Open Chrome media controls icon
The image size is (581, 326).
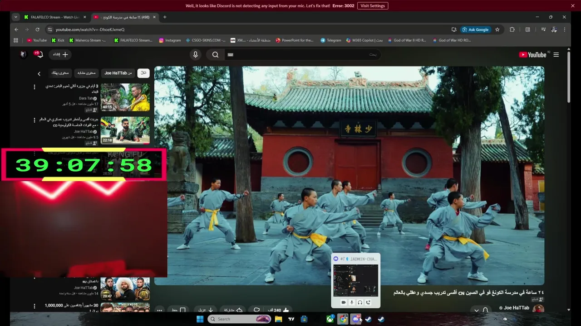[543, 29]
